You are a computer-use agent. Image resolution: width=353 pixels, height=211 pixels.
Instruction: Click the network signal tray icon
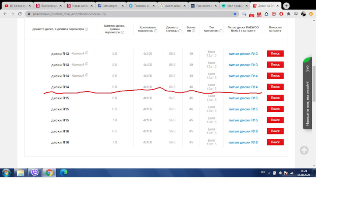tap(292, 173)
